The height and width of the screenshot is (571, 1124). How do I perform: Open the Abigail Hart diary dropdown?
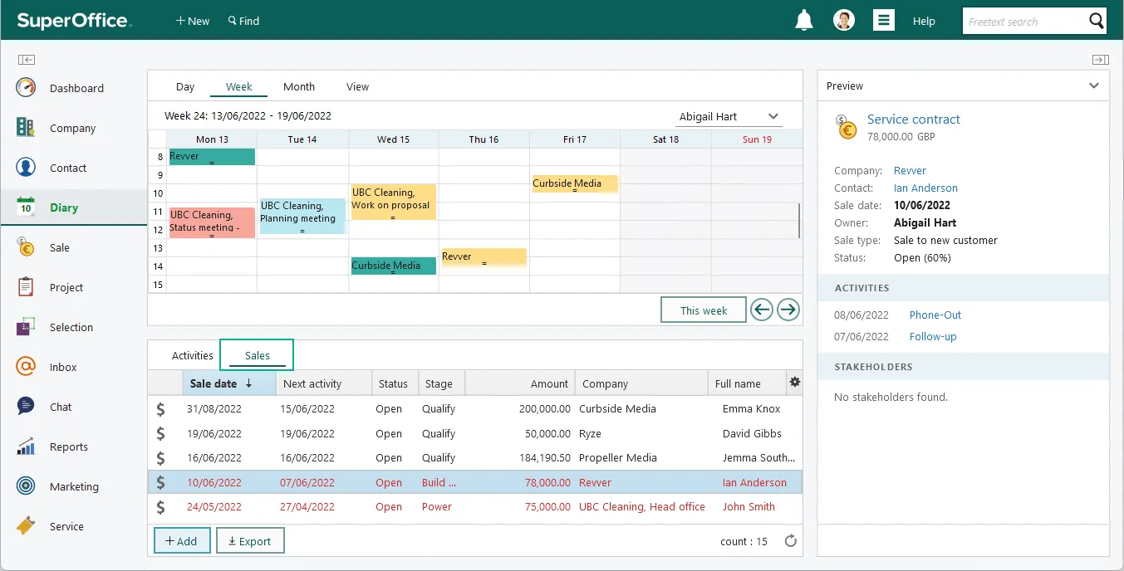pyautogui.click(x=729, y=117)
